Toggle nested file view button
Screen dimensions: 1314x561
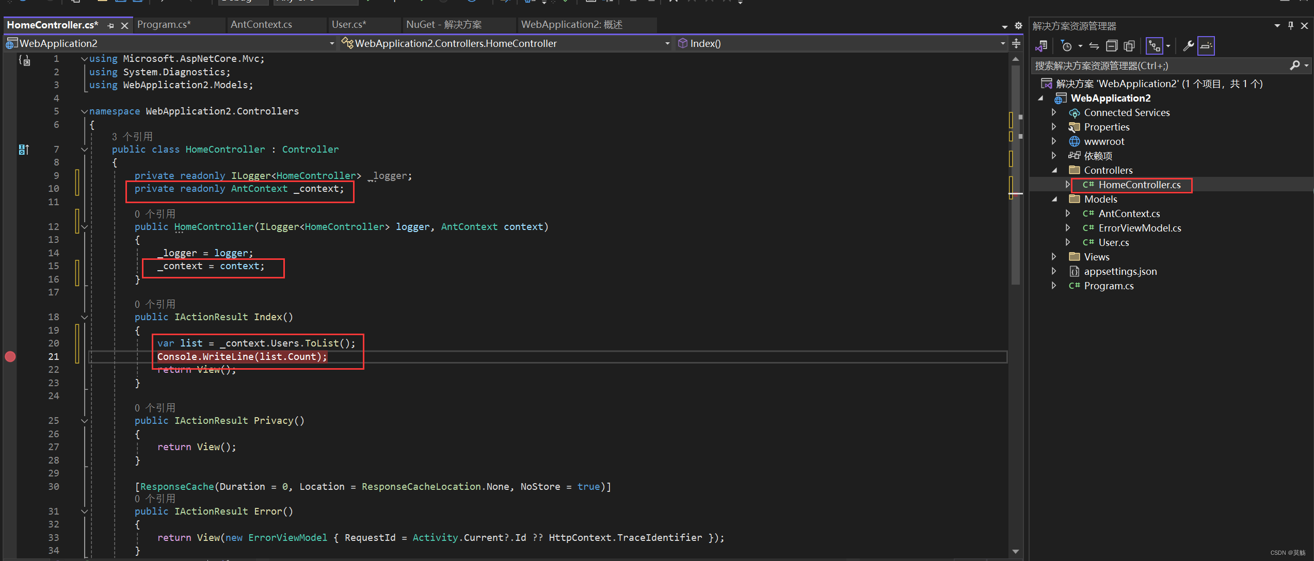pos(1154,46)
